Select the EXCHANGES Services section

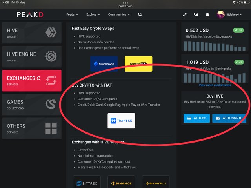coord(32,81)
